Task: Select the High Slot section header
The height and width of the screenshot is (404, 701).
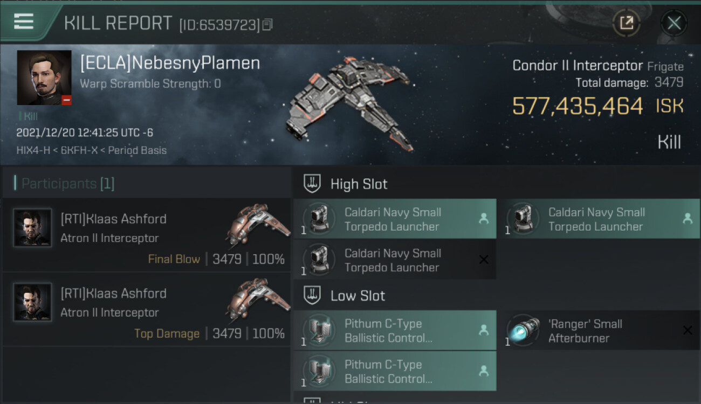Action: coord(359,184)
